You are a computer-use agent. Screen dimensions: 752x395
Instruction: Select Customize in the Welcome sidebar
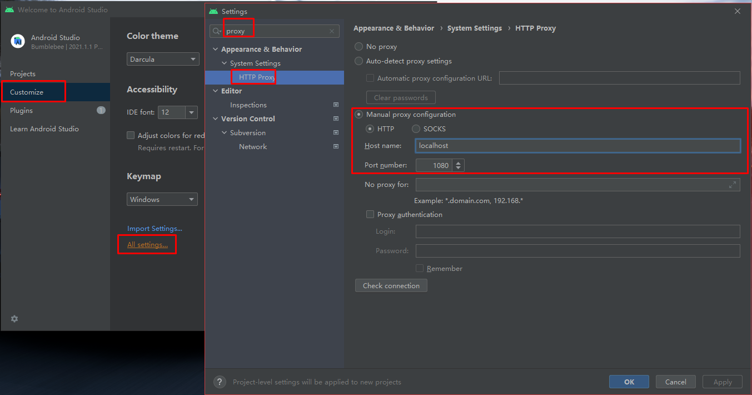click(56, 92)
